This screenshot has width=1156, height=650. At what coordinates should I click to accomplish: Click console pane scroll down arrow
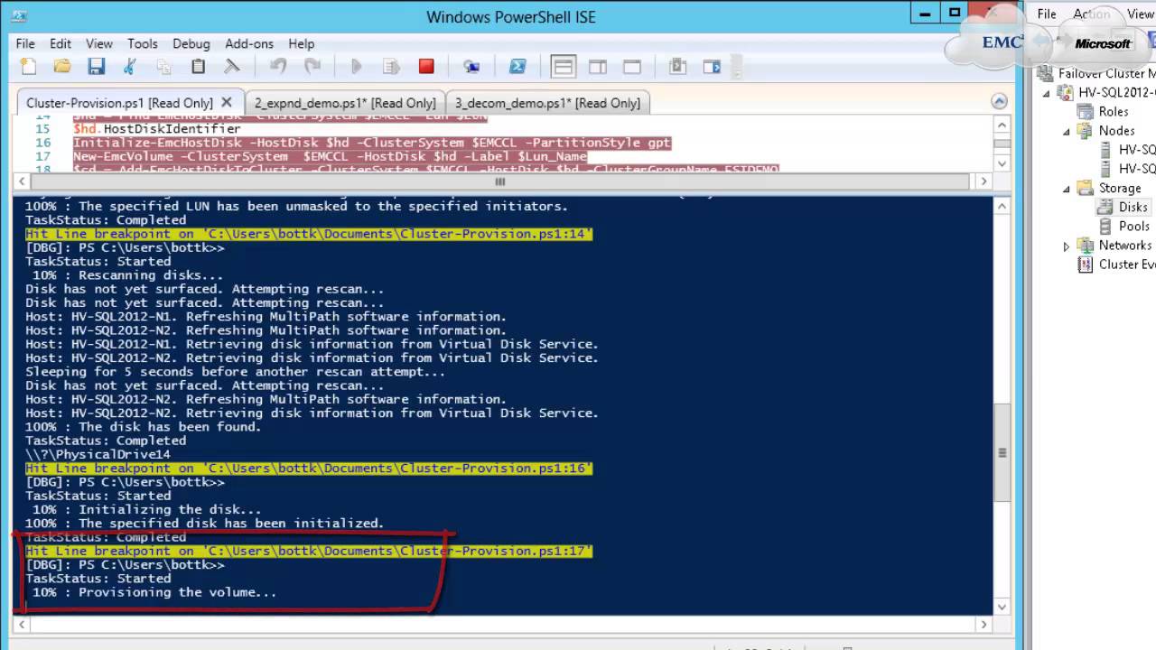(1002, 607)
